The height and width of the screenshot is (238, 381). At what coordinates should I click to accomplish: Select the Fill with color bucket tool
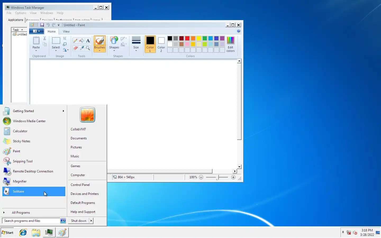pos(82,40)
